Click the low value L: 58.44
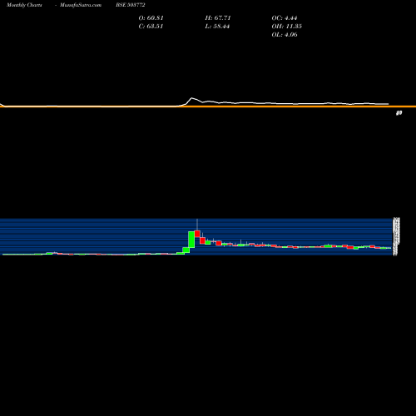The height and width of the screenshot is (416, 416). pos(217,27)
